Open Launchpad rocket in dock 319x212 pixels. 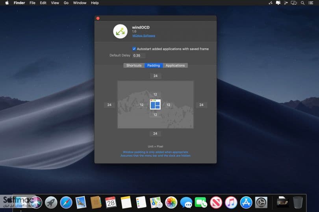coord(51,202)
